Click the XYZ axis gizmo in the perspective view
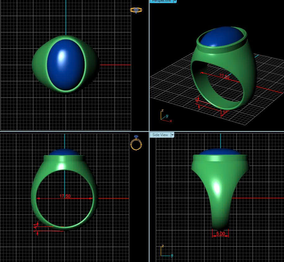 pos(166,116)
